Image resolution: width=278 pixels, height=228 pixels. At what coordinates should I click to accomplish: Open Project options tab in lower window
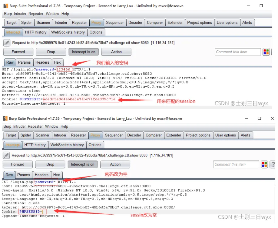coord(198,135)
